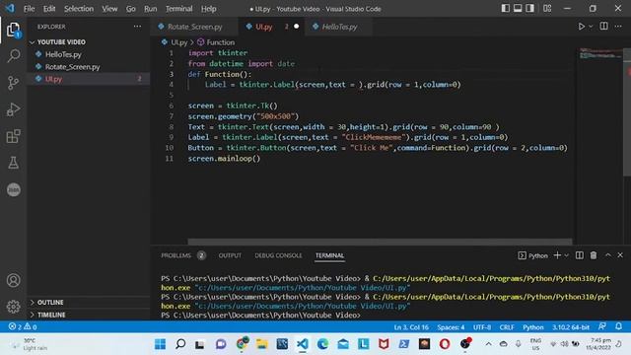631x355 pixels.
Task: Open the notifications bell icon
Action: [618, 326]
